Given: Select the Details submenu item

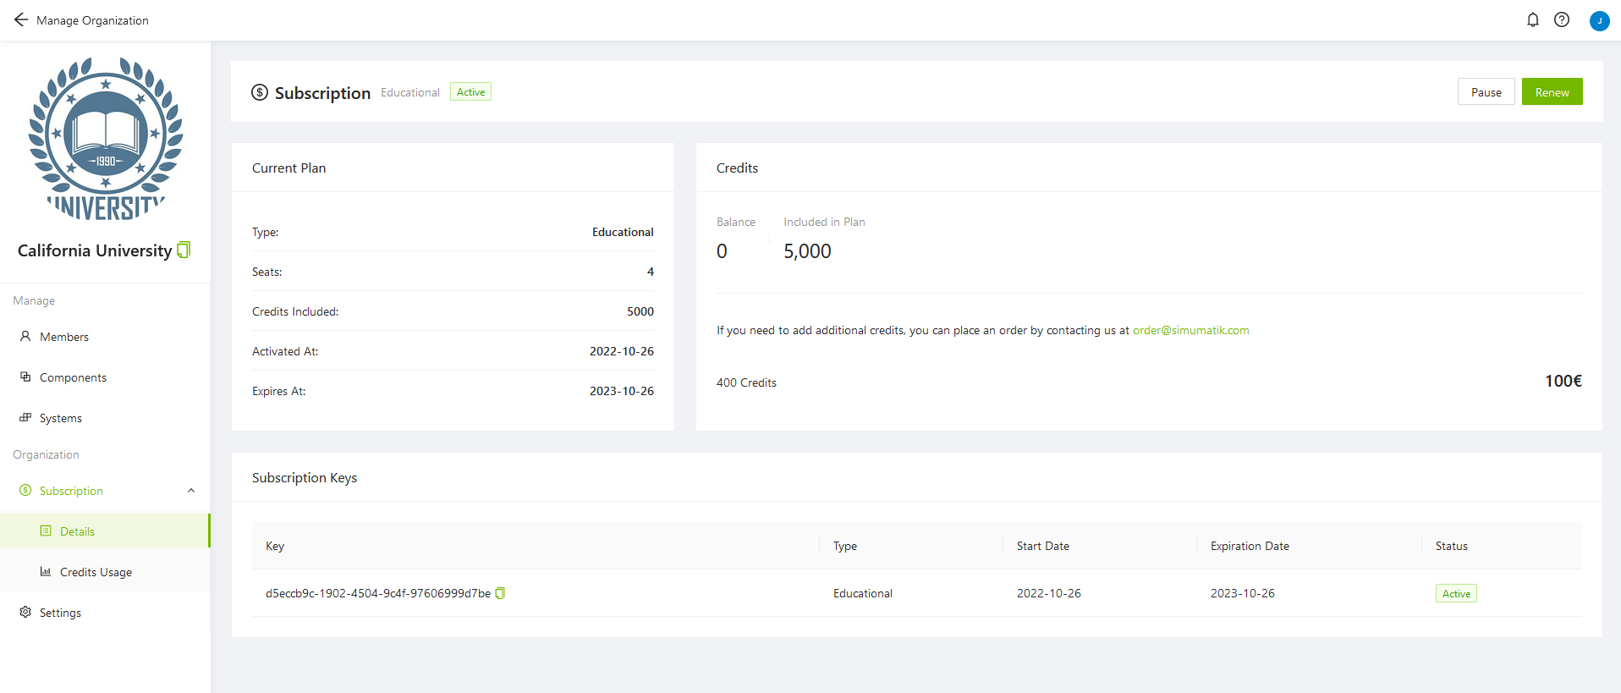Looking at the screenshot, I should point(77,531).
